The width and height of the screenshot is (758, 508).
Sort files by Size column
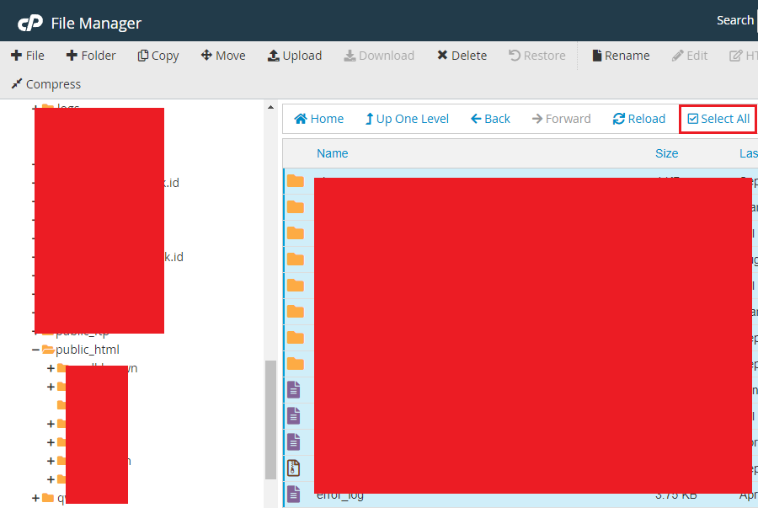pos(666,153)
